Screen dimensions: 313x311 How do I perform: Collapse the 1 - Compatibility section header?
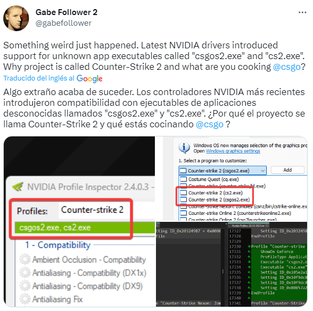coord(58,245)
